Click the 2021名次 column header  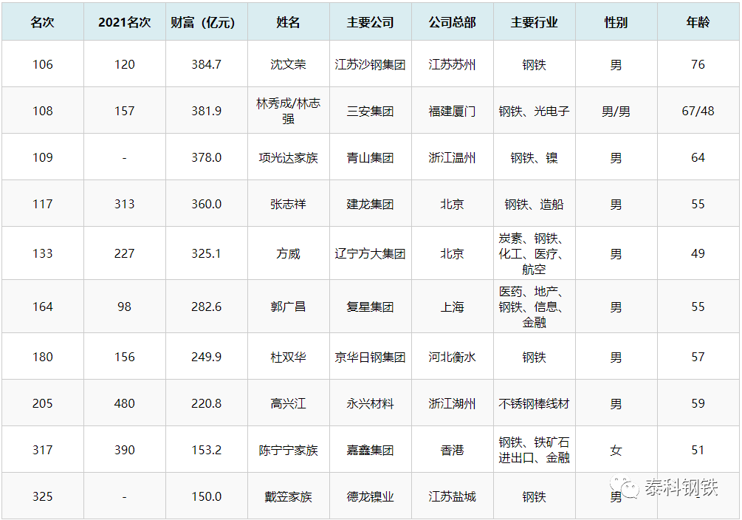[x=125, y=22]
